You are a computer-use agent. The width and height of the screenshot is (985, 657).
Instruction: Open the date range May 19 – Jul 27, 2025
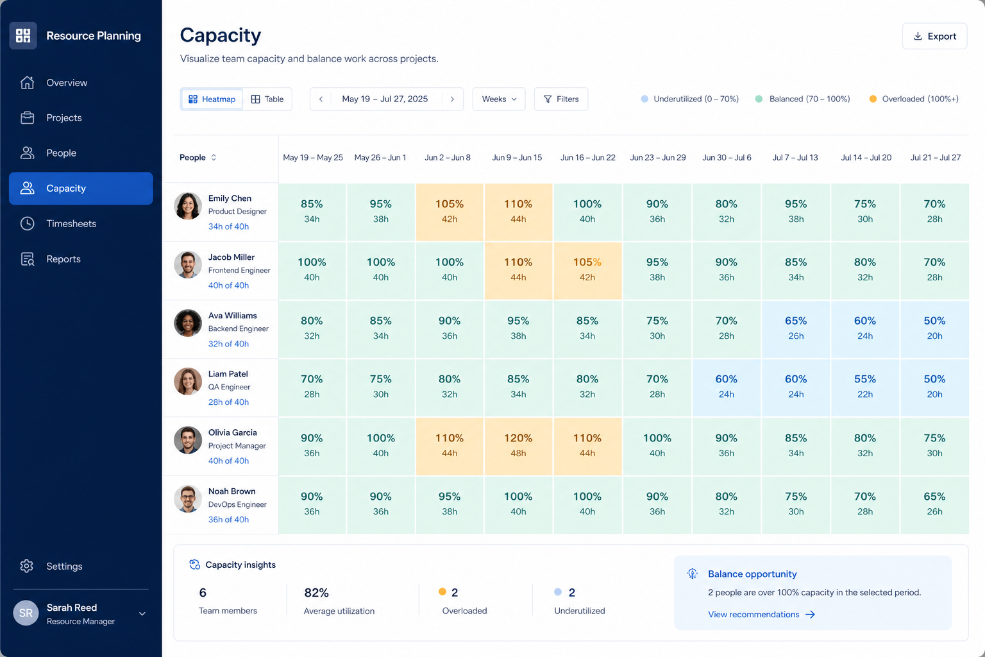pos(385,99)
